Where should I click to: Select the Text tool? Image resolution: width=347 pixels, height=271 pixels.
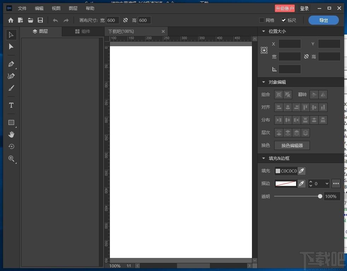coord(11,105)
